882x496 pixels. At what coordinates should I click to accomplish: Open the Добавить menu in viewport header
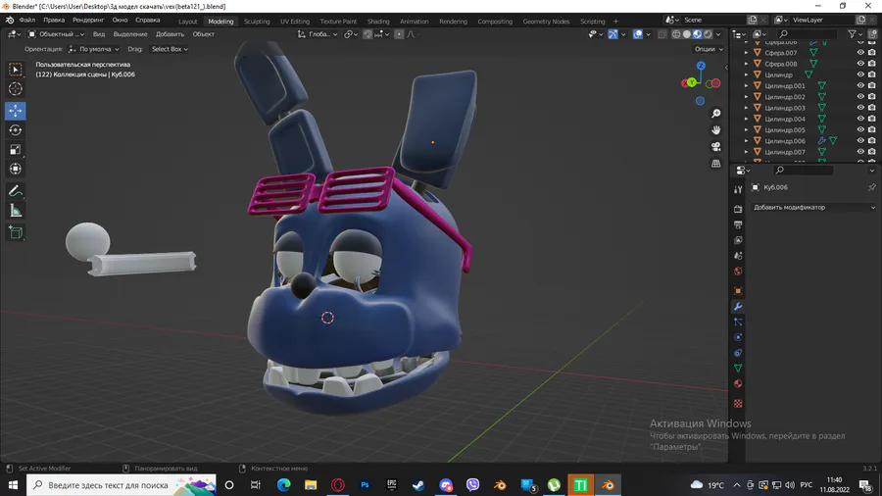170,34
